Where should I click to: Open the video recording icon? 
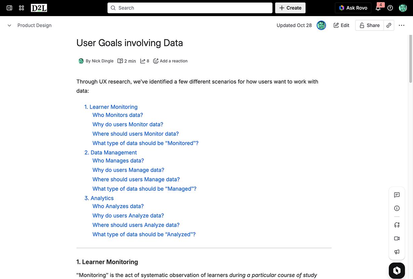point(397,238)
